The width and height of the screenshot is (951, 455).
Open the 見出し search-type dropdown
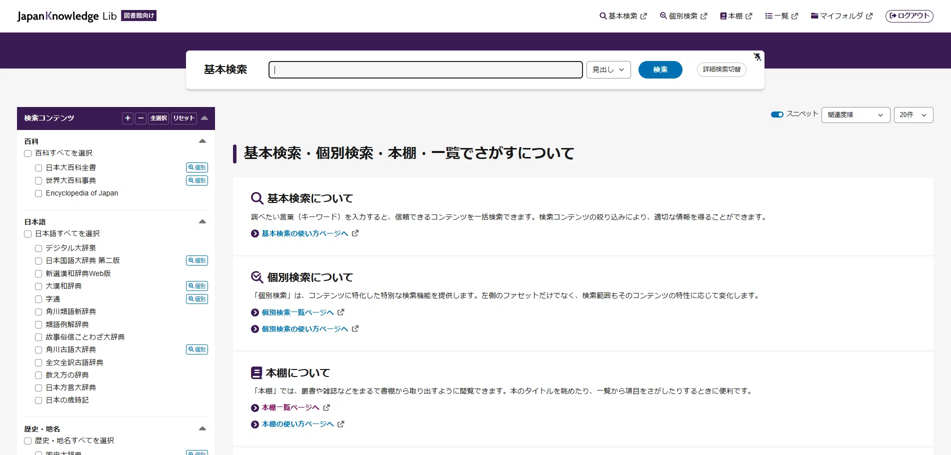(x=608, y=69)
